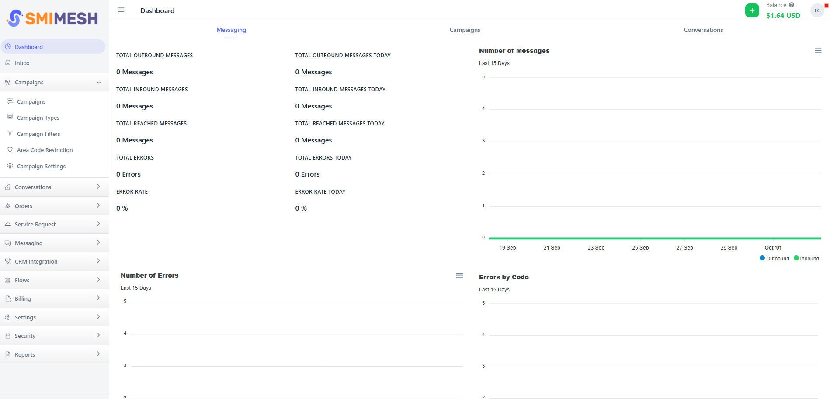830x399 pixels.
Task: Expand the Service Request section chevron
Action: coord(98,224)
